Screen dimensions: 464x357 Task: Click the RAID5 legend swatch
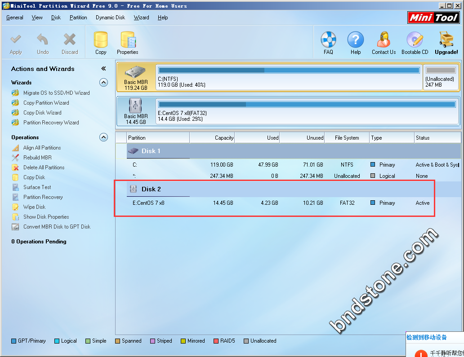(x=216, y=341)
